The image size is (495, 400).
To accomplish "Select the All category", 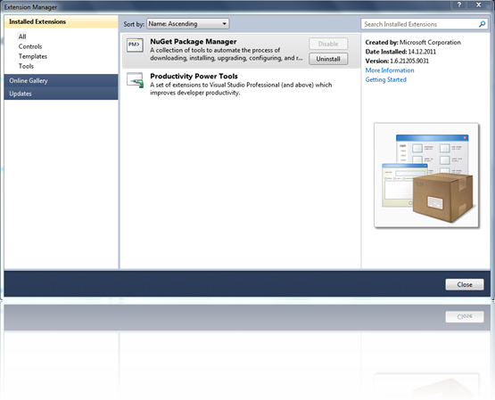I will (x=22, y=37).
